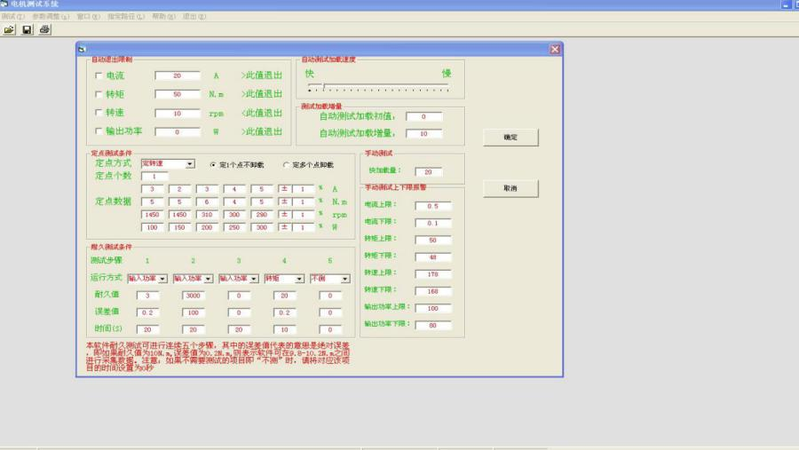799x450 pixels.
Task: Enable the 电流 exit limit checkbox
Action: pos(99,76)
